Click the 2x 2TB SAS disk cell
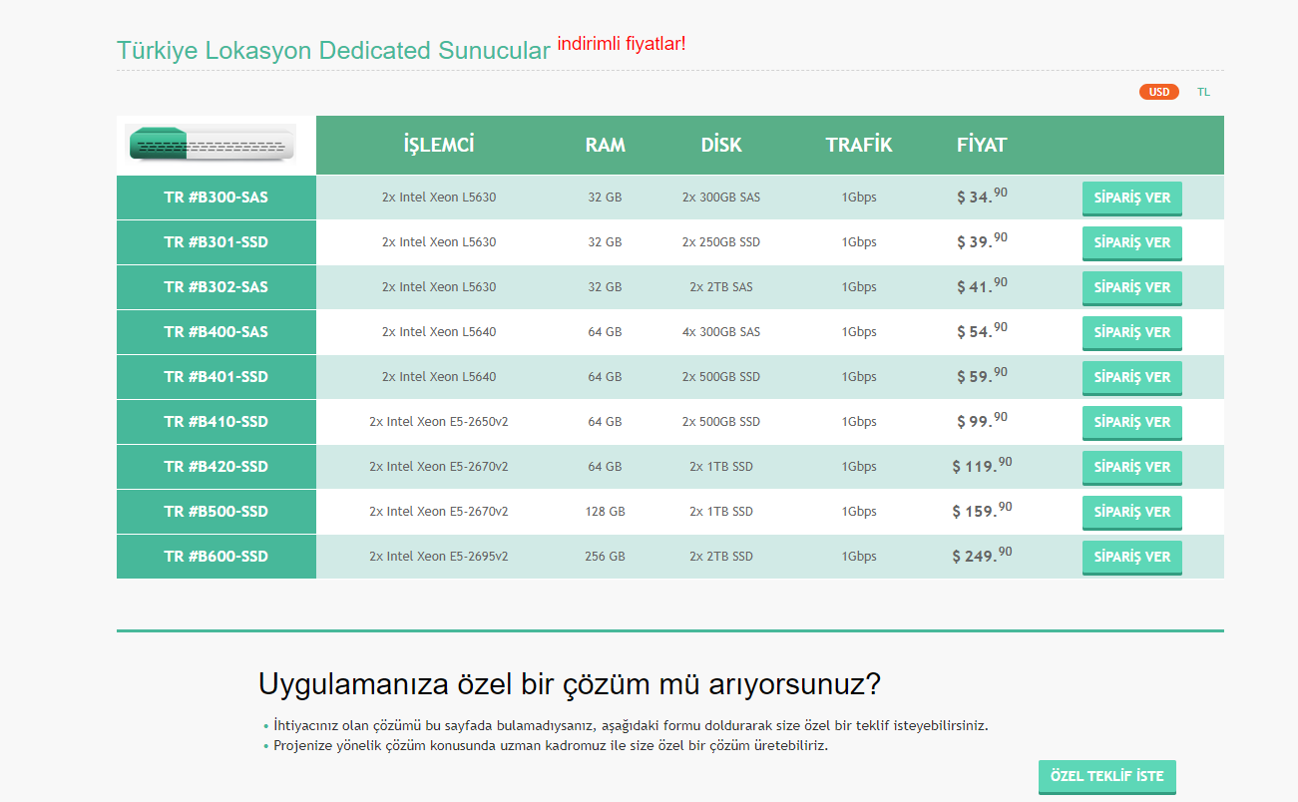The width and height of the screenshot is (1298, 802). coord(721,287)
